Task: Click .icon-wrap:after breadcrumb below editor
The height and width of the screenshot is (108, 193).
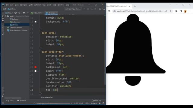Action: click(47, 97)
